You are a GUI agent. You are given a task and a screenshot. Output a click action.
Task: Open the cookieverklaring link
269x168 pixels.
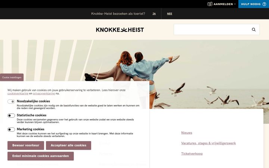pos(18,93)
